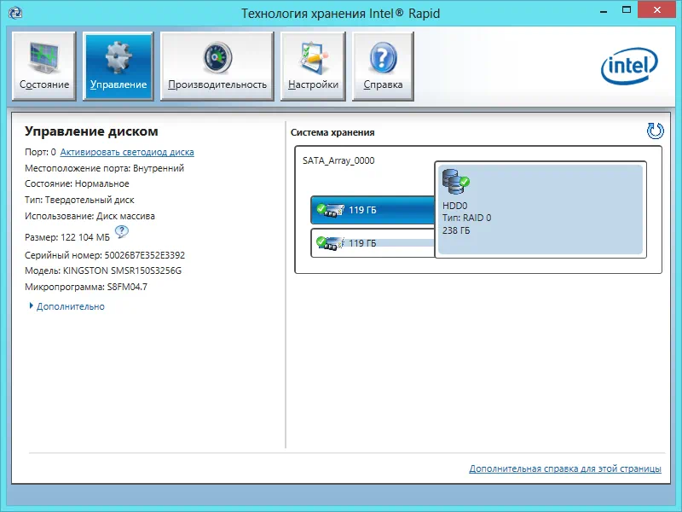
Task: Click the help icon next to Размер
Action: click(x=122, y=231)
